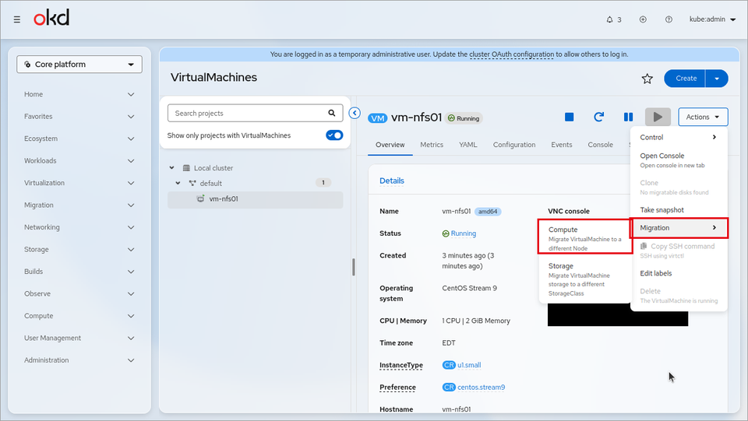Click the disabled start play button
Screen dimensions: 748x421
tap(658, 118)
